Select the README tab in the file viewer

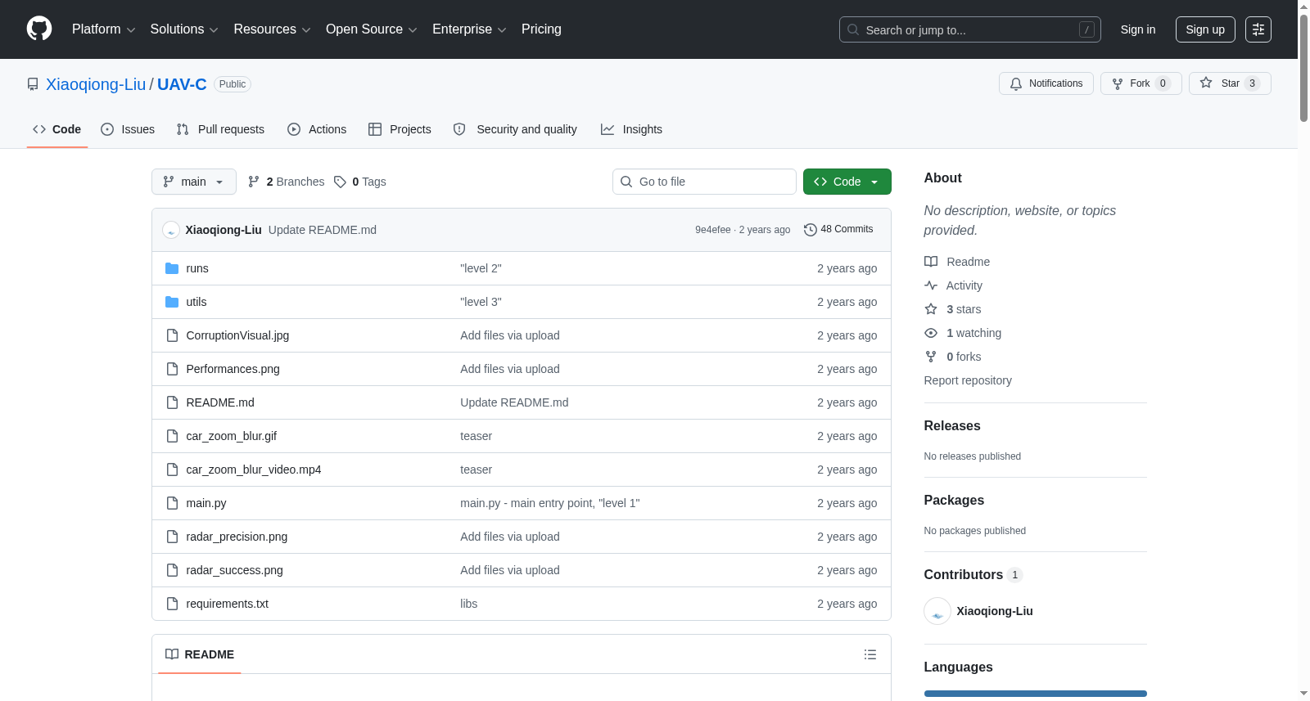point(200,654)
